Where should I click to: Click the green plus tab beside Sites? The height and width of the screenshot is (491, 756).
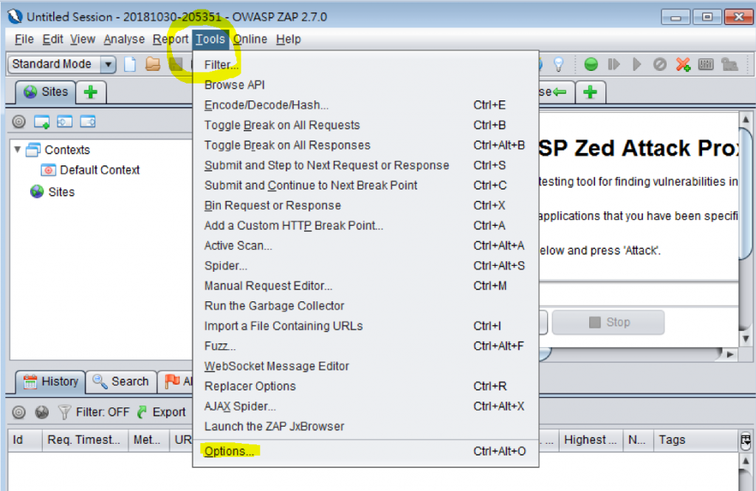[91, 92]
